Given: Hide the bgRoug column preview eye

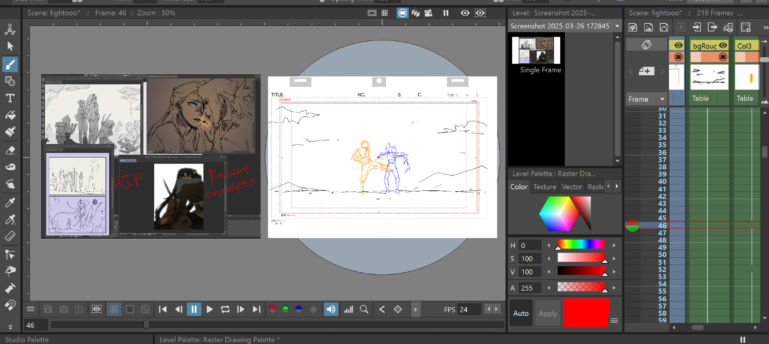Looking at the screenshot, I should coord(723,45).
